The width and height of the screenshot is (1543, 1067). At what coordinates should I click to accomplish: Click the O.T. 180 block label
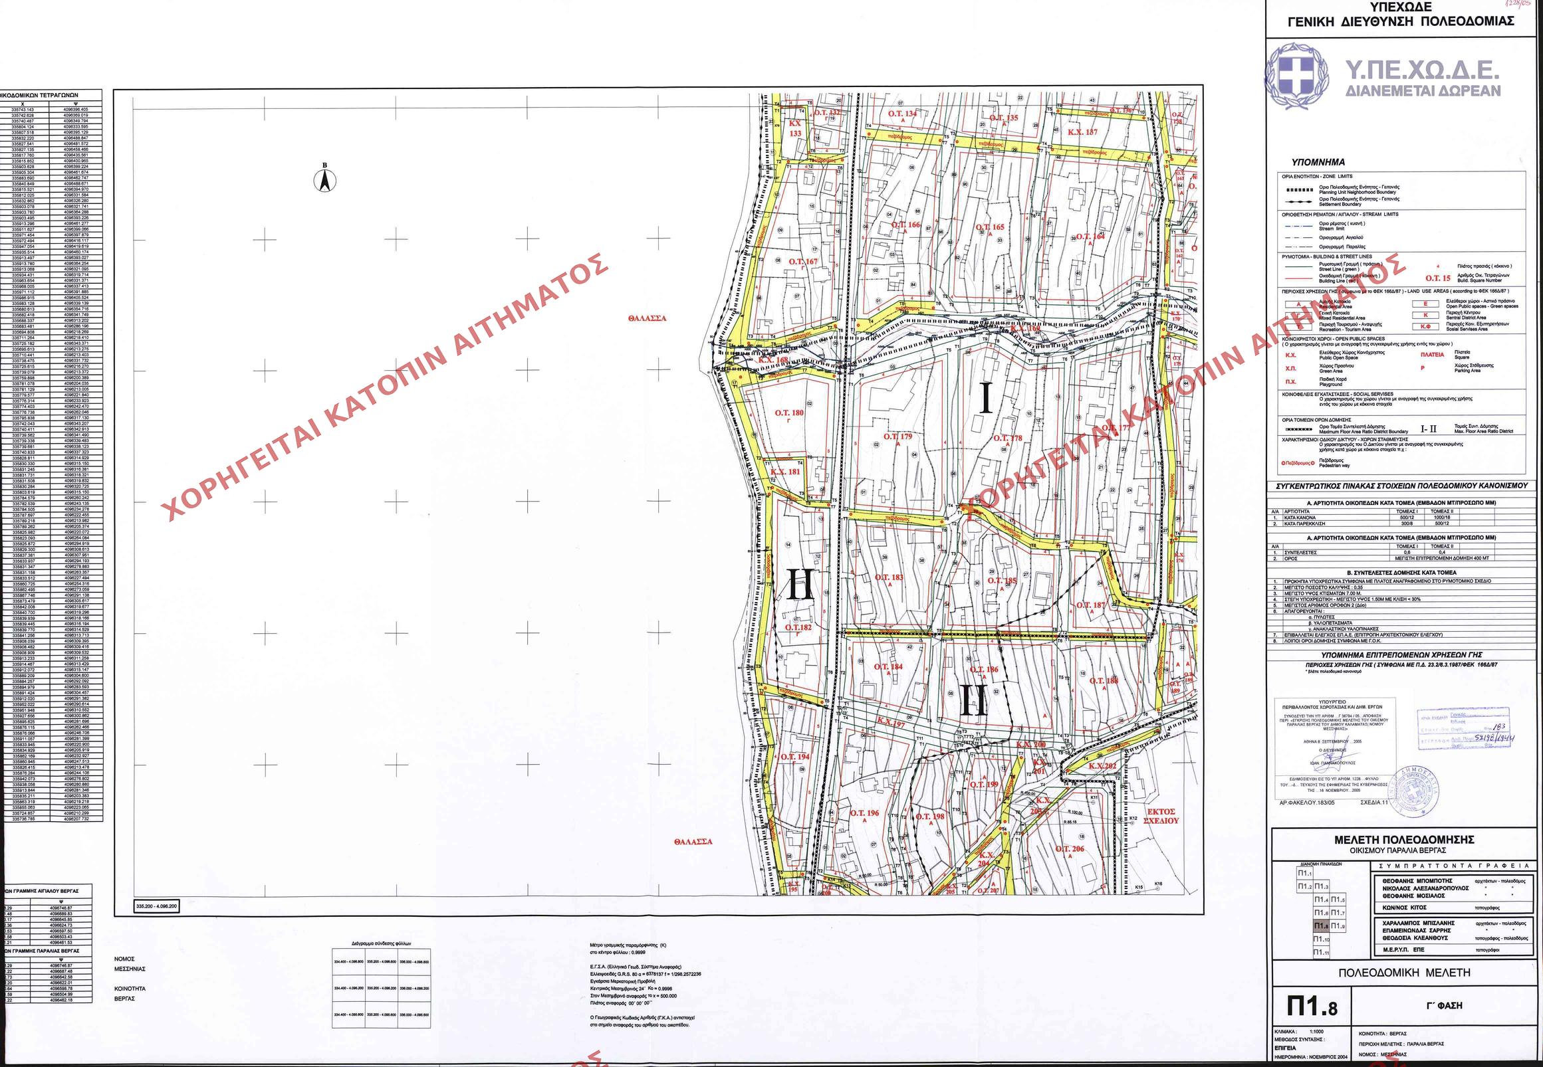pyautogui.click(x=789, y=413)
